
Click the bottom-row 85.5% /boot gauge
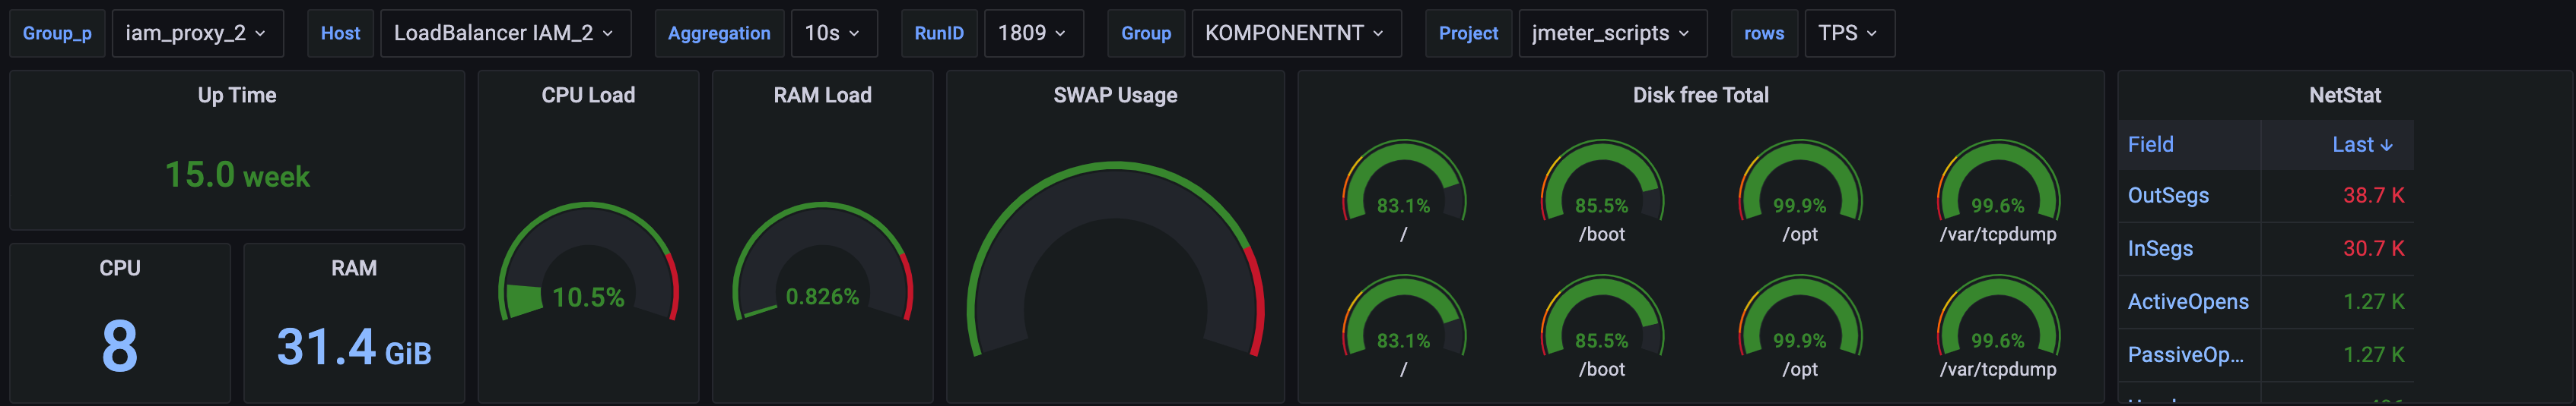[x=1602, y=315]
